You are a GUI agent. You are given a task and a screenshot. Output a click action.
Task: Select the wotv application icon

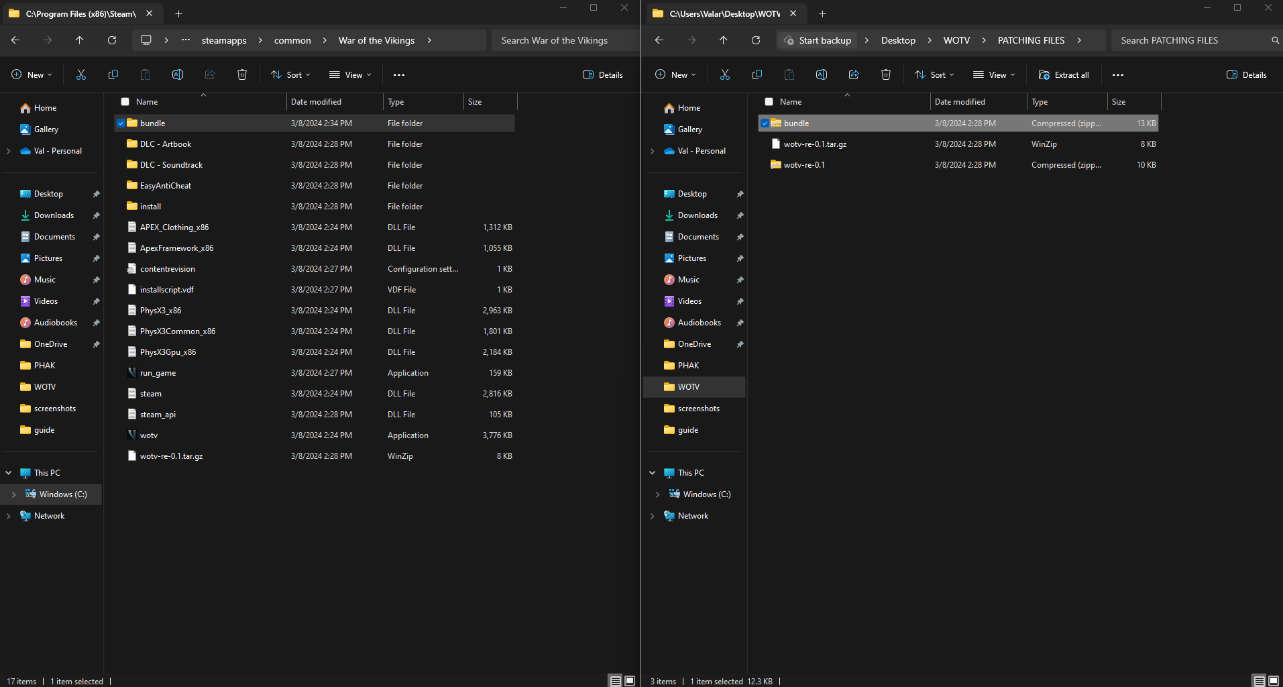click(132, 435)
